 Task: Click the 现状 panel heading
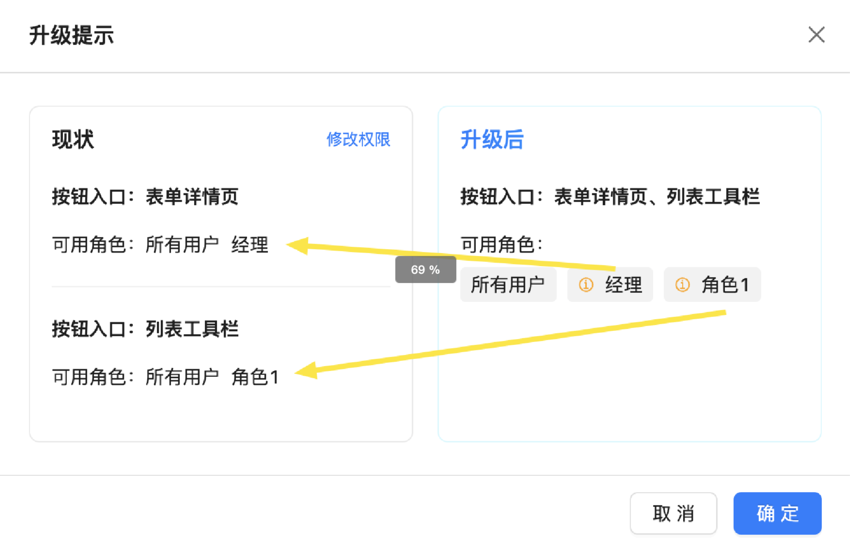click(x=73, y=139)
